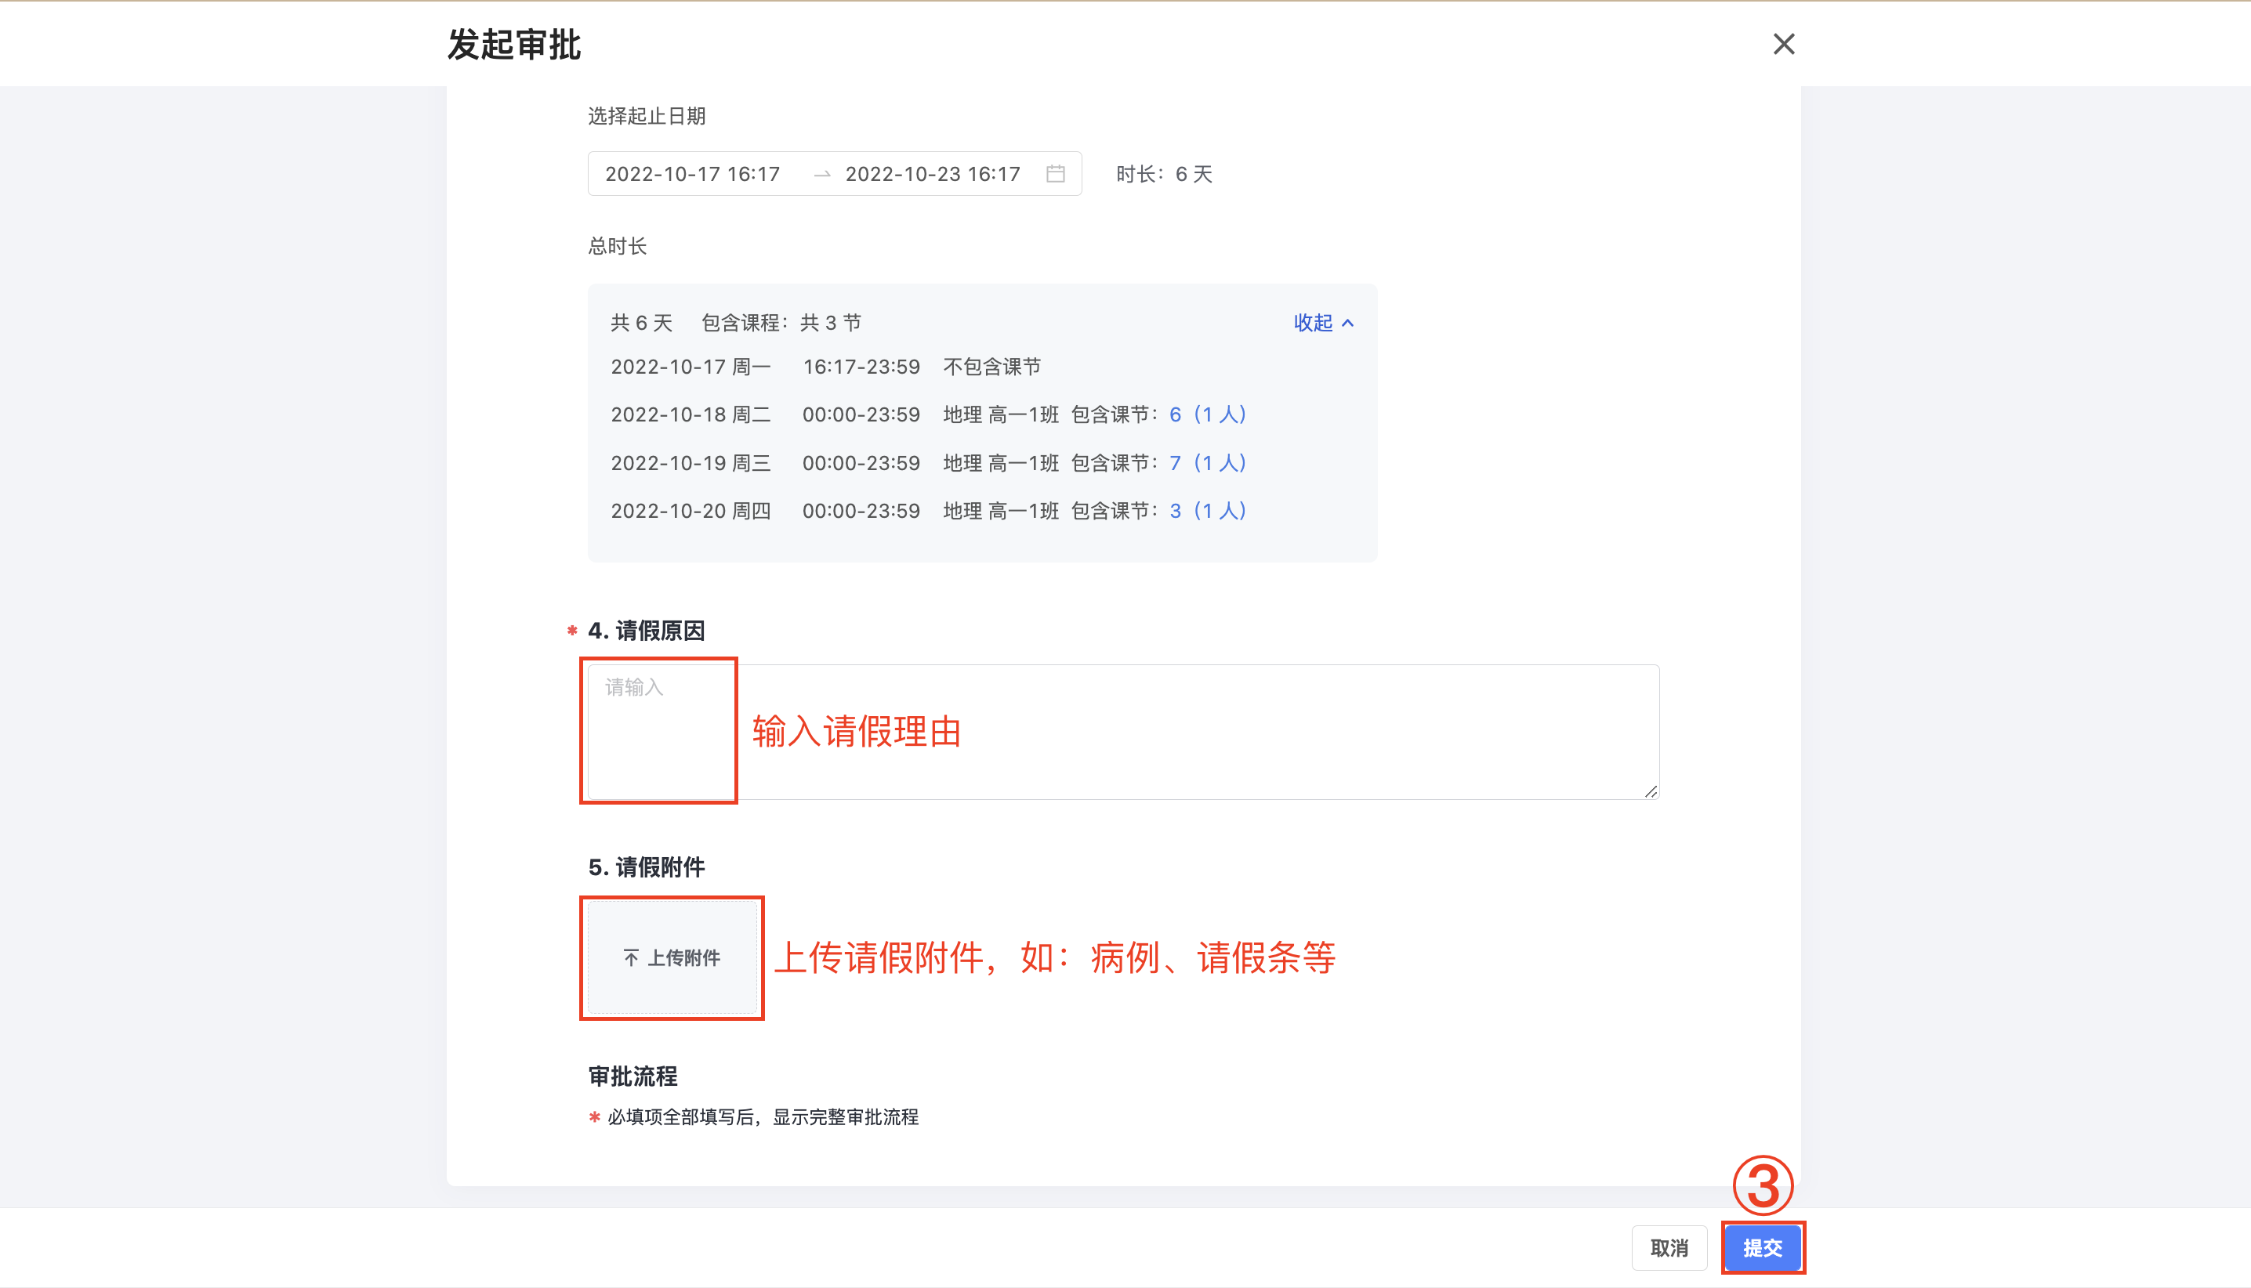
Task: Select row text 2022-10-19 周三
Action: click(x=691, y=463)
